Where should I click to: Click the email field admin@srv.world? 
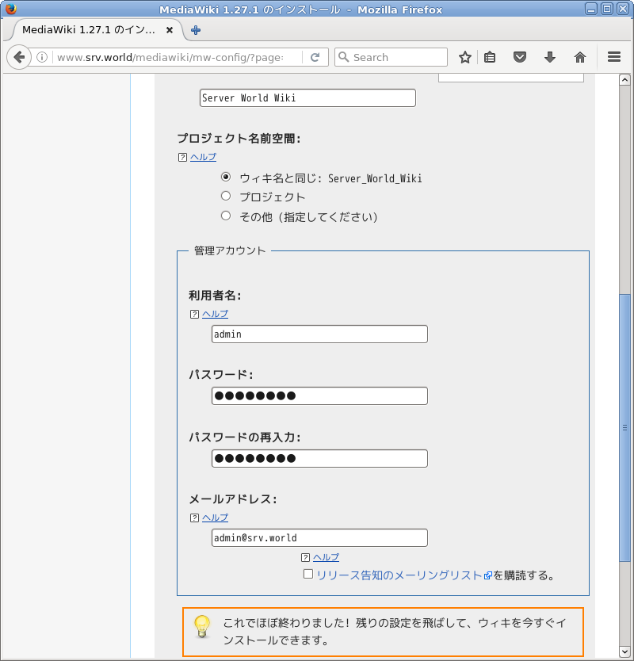pyautogui.click(x=319, y=537)
